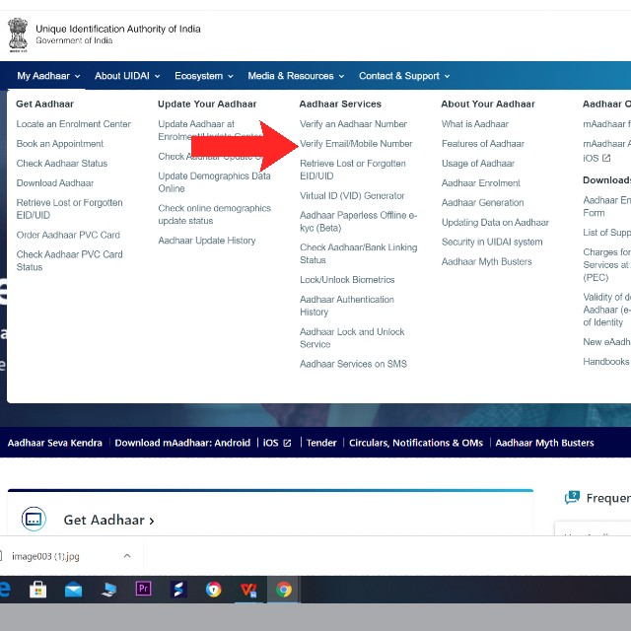The width and height of the screenshot is (631, 631).
Task: Click Aadhaar Lock and Unlock Service
Action: 352,338
